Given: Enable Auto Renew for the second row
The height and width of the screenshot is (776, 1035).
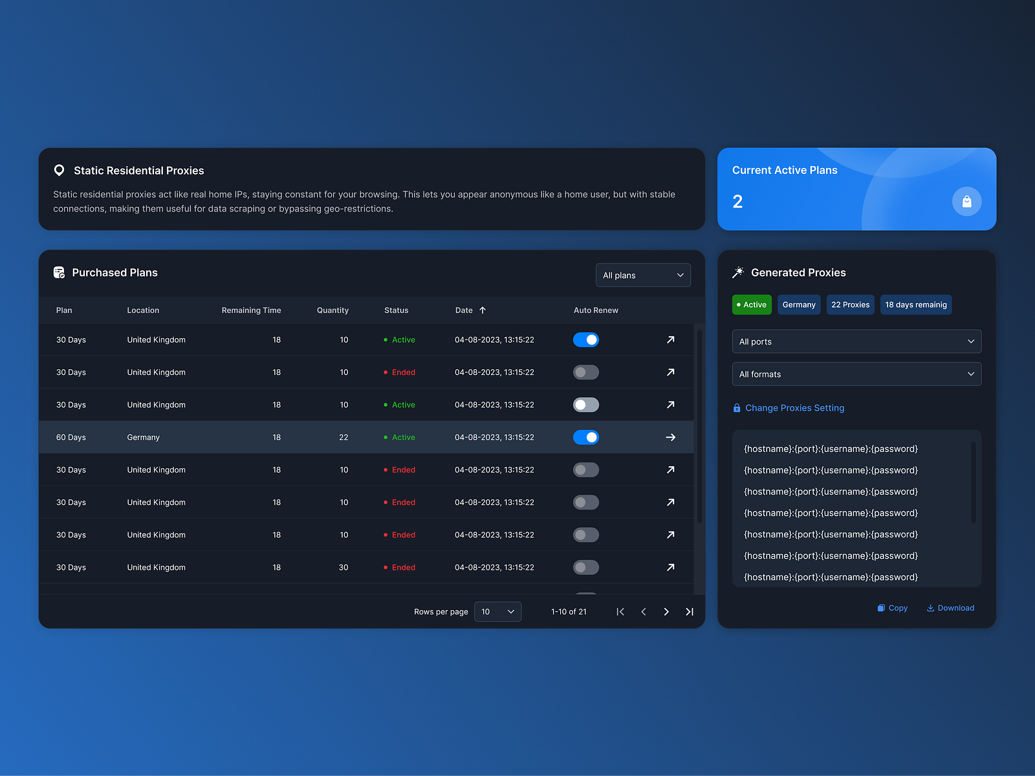Looking at the screenshot, I should 585,372.
